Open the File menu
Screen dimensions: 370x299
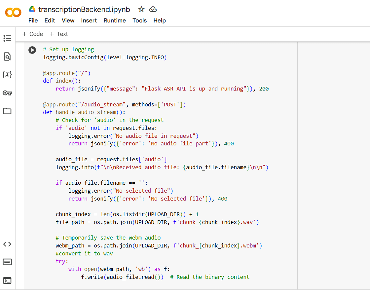coord(33,20)
